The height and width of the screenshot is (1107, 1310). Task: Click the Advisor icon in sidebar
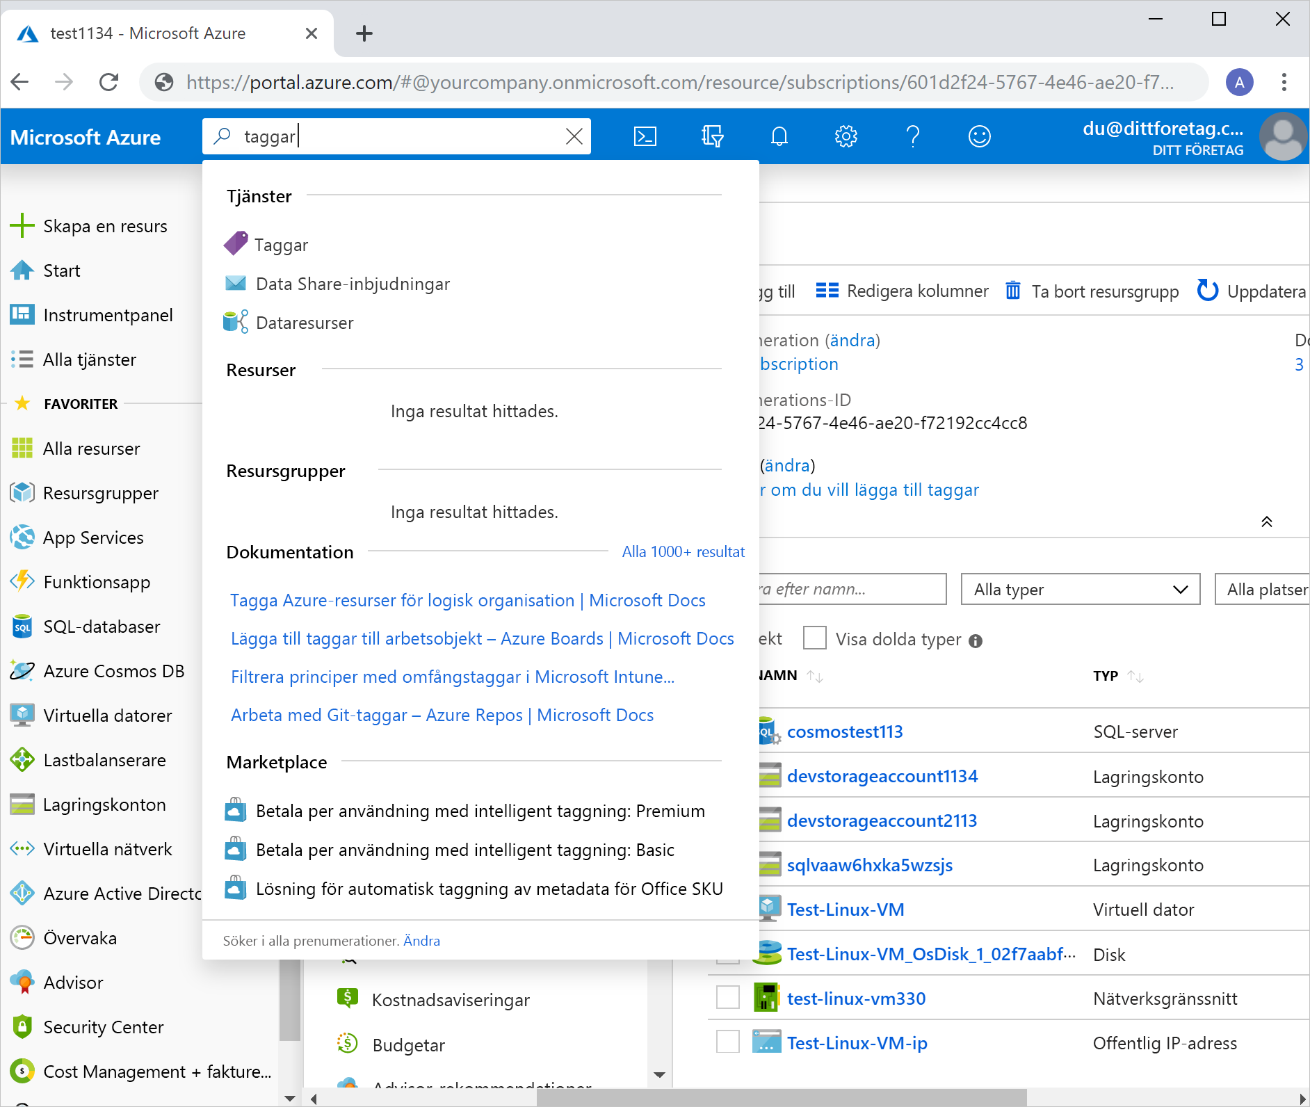point(22,982)
